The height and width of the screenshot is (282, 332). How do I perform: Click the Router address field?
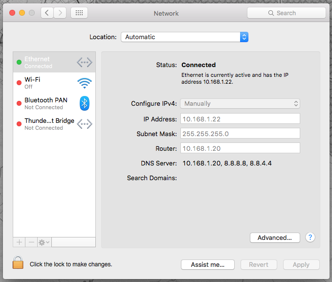point(240,148)
